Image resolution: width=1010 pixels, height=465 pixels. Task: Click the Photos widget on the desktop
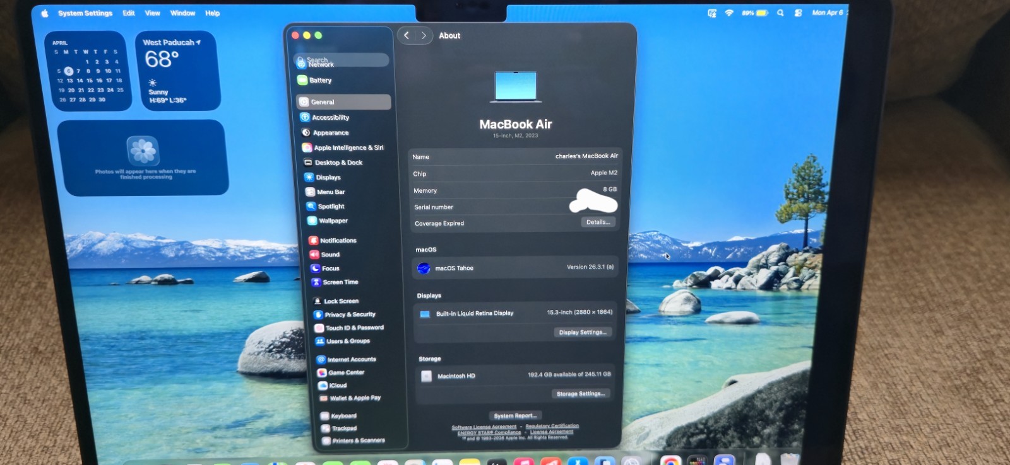point(143,158)
